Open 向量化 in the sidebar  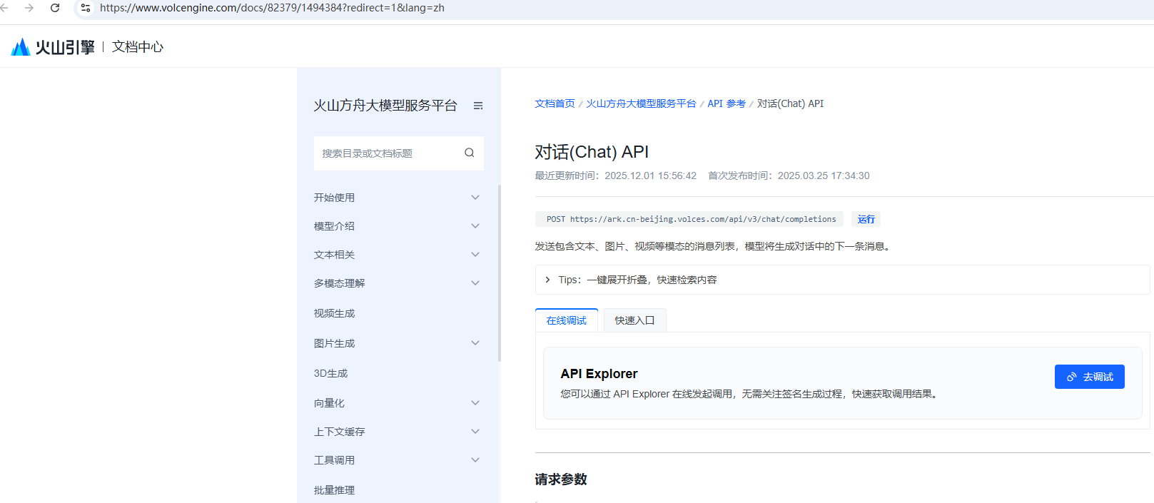click(x=329, y=403)
